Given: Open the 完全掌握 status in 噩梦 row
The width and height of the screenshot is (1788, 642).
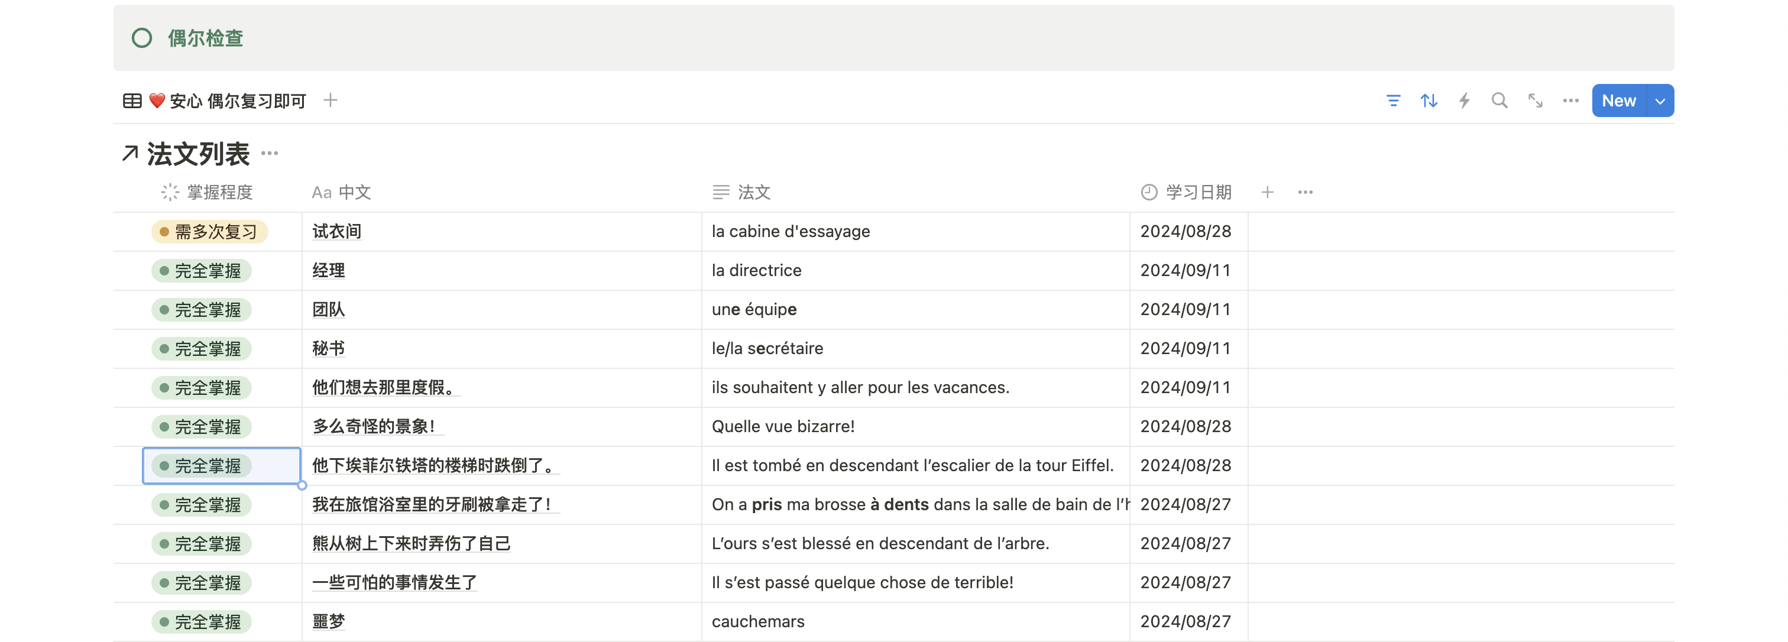Looking at the screenshot, I should 201,622.
